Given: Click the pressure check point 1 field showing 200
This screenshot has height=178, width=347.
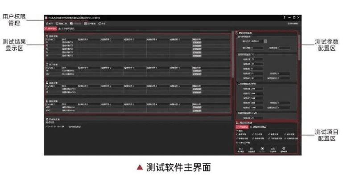Looking at the screenshot, I should [x=257, y=89].
